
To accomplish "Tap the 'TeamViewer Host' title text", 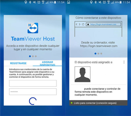I will (33, 39).
